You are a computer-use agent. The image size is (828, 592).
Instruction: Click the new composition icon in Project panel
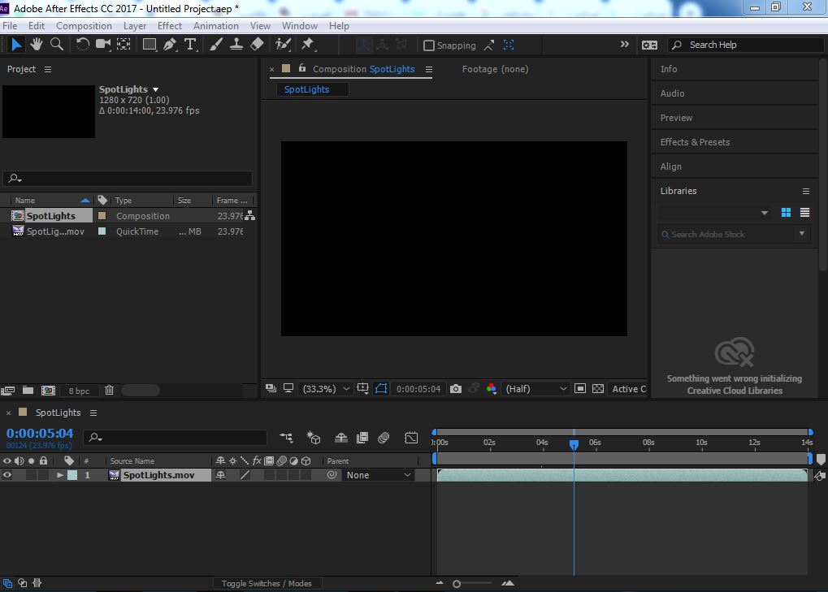(x=48, y=391)
